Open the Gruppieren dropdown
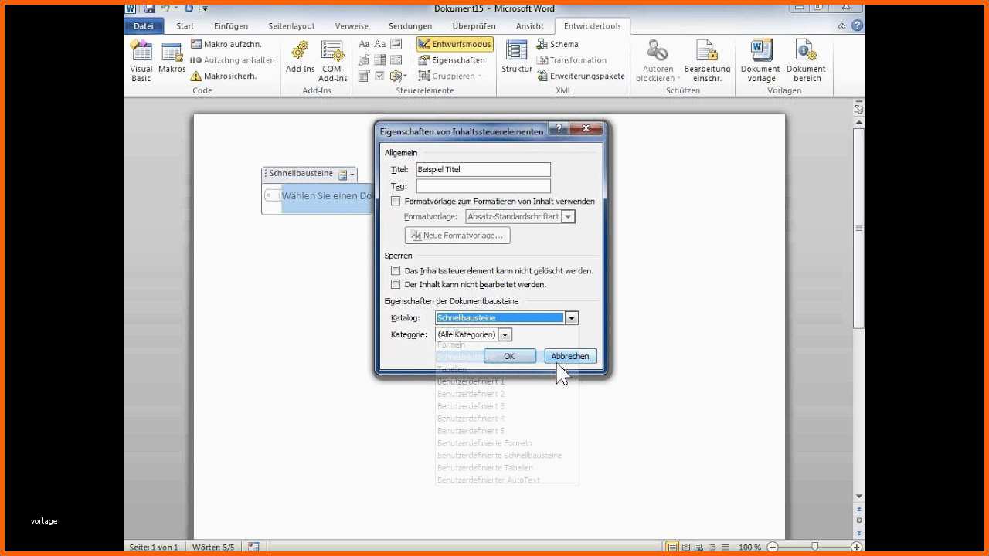The height and width of the screenshot is (556, 989). tap(450, 76)
